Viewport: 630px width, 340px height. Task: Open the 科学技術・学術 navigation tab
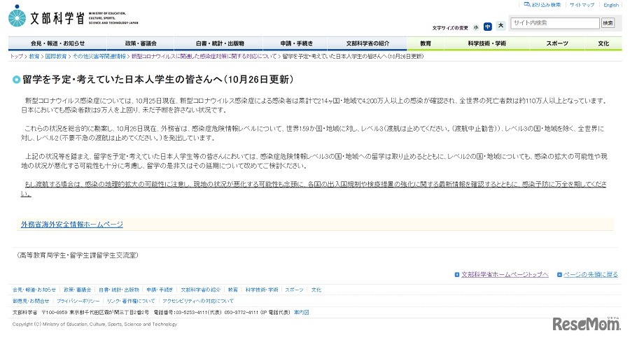pos(487,43)
